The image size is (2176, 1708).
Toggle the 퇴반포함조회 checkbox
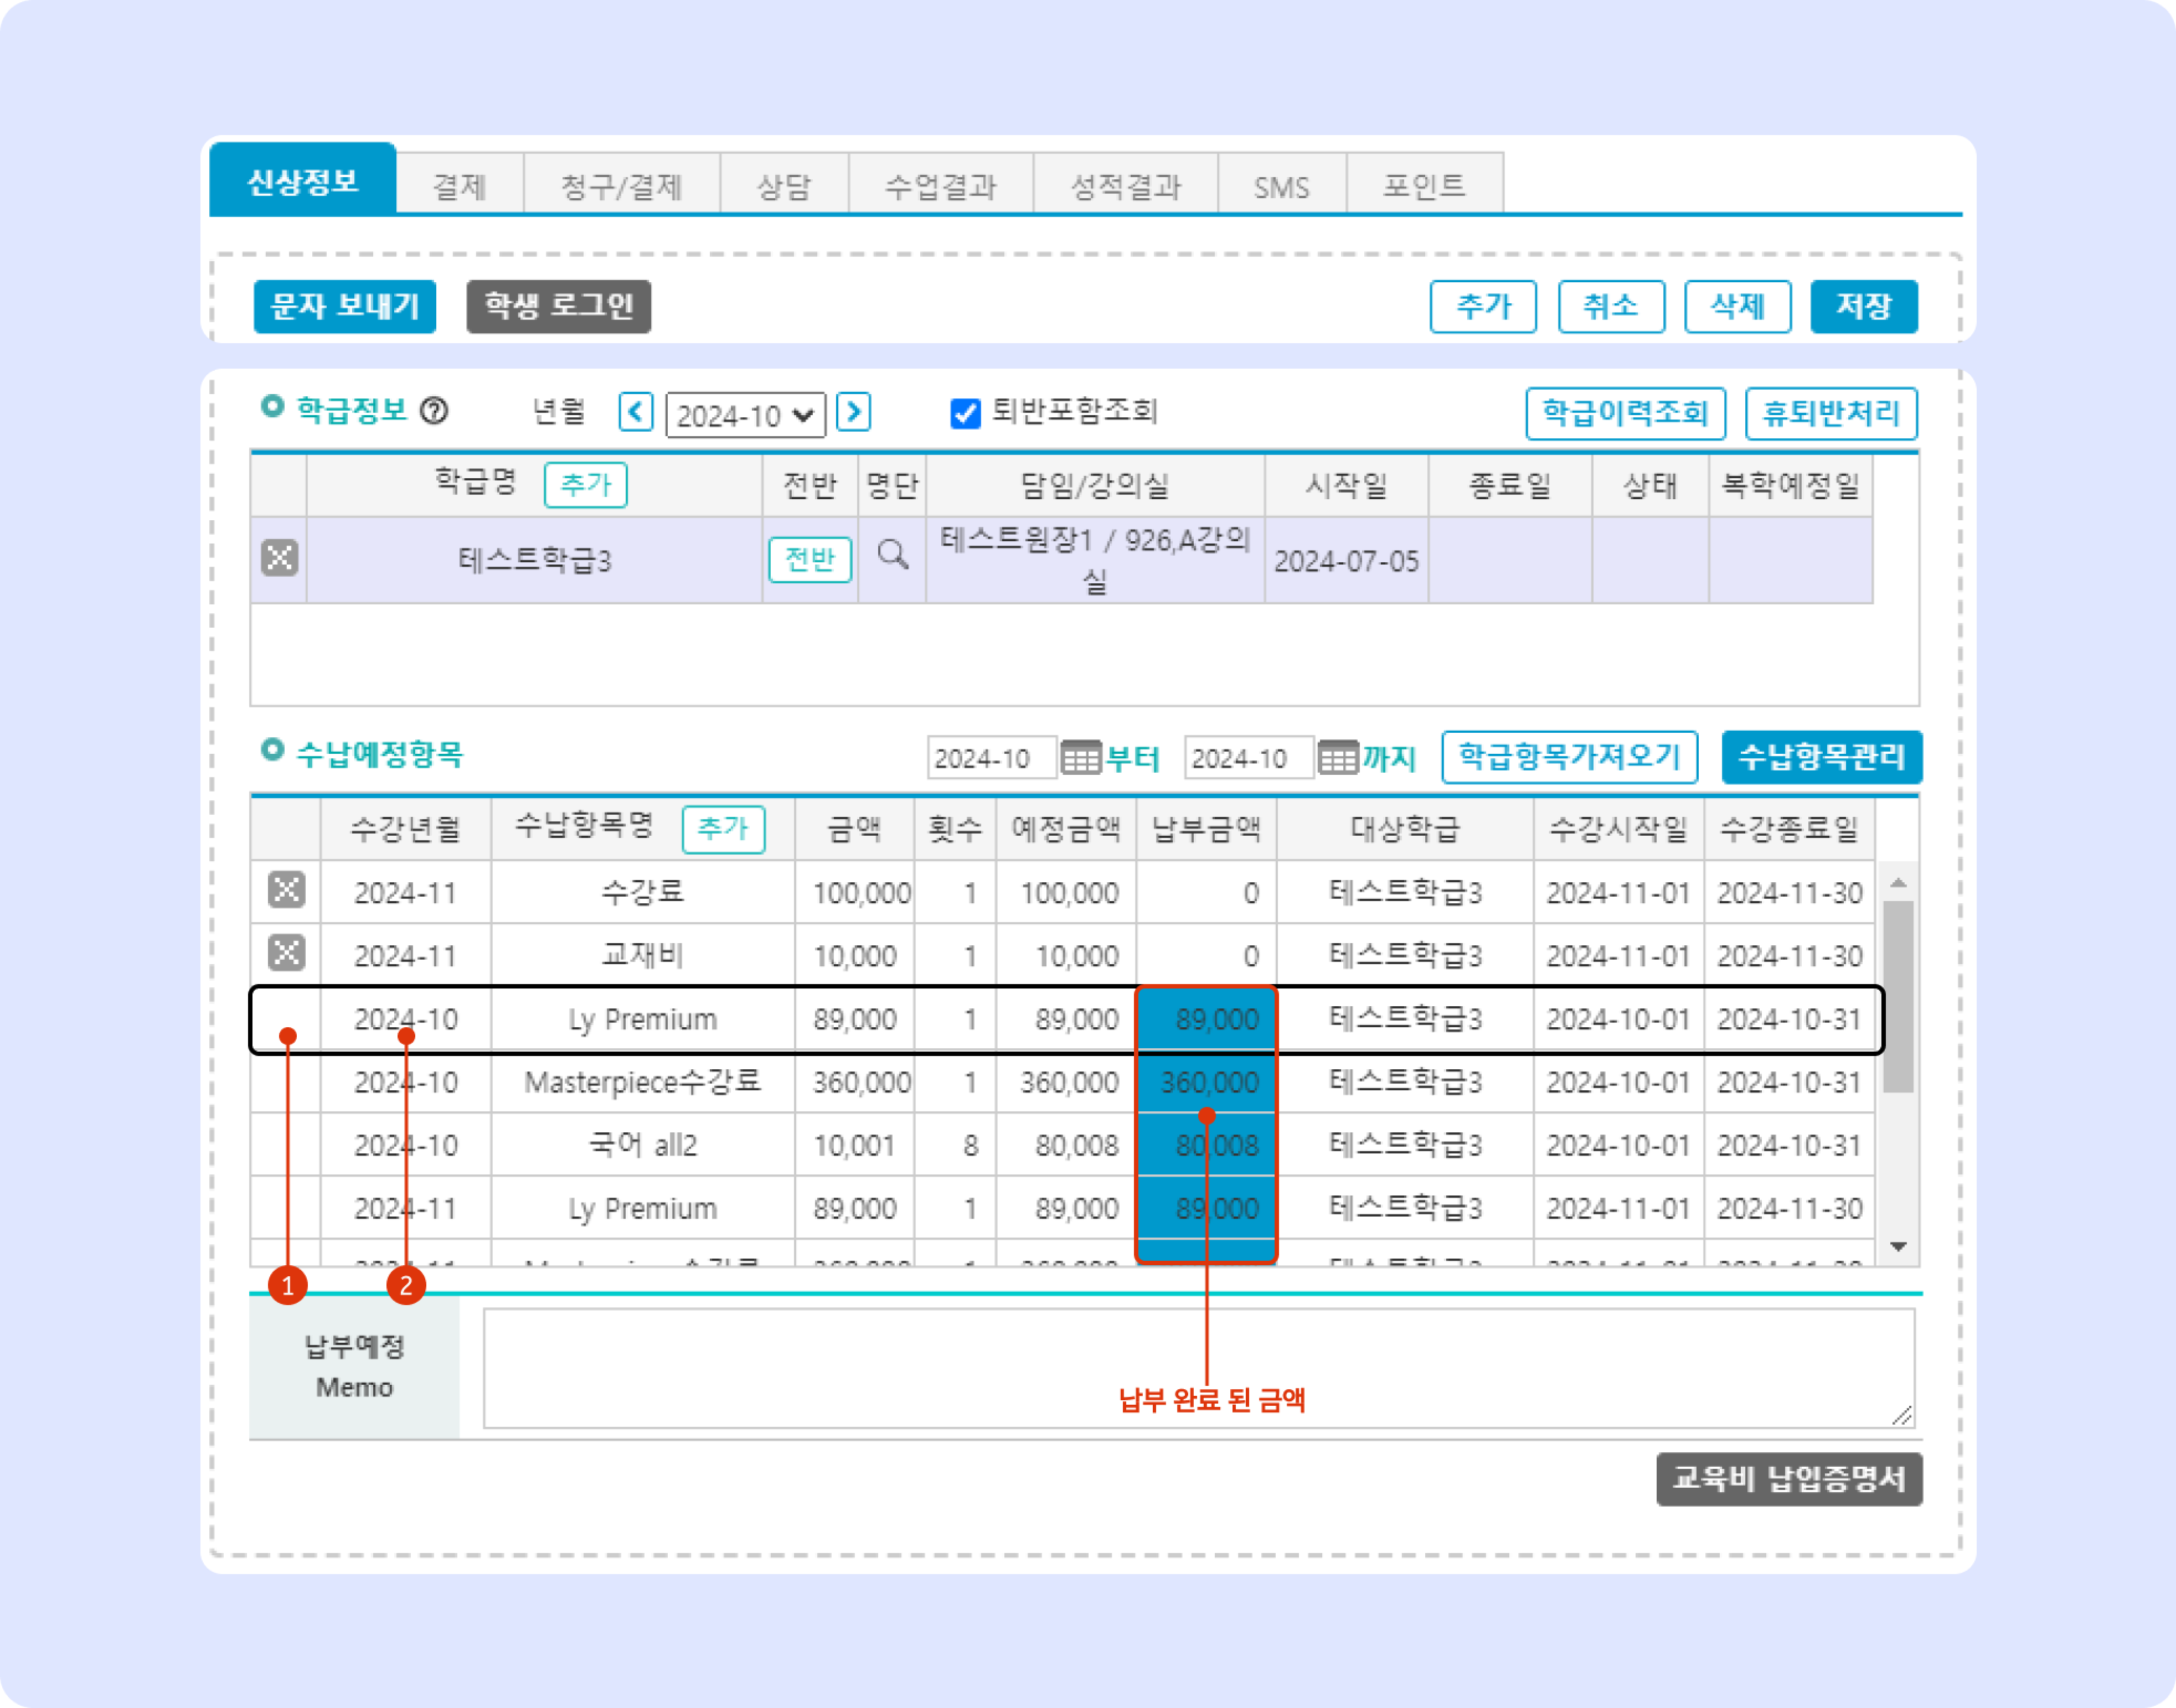click(966, 413)
